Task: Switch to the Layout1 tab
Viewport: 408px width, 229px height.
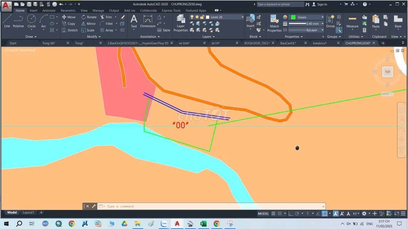Action: coord(28,212)
